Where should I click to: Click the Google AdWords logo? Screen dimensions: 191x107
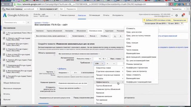(16, 15)
